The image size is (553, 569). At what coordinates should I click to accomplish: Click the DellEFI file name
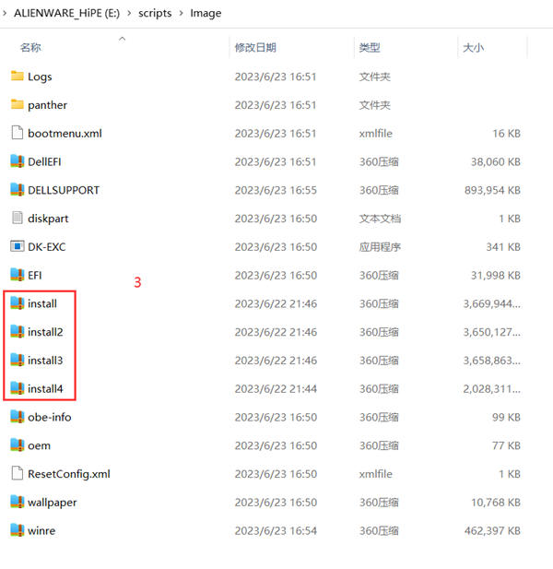(x=44, y=161)
